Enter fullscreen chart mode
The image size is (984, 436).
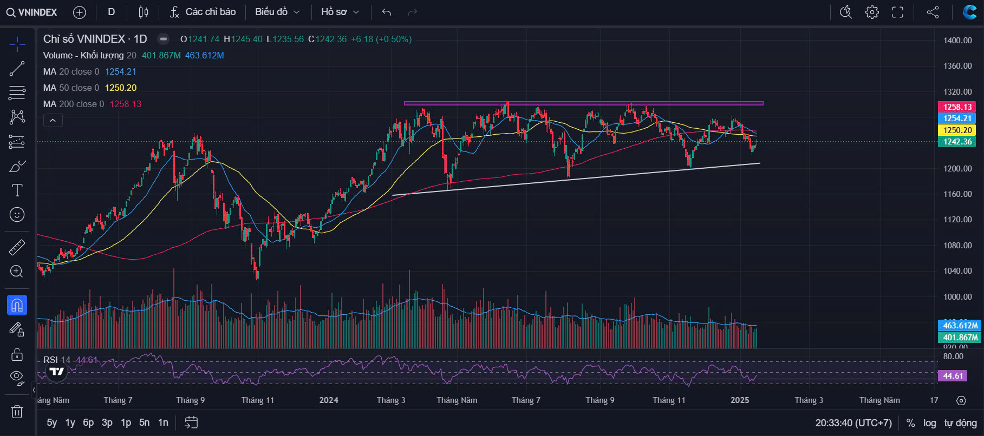point(897,12)
